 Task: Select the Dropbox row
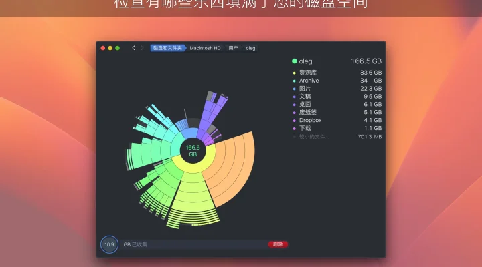pos(337,120)
